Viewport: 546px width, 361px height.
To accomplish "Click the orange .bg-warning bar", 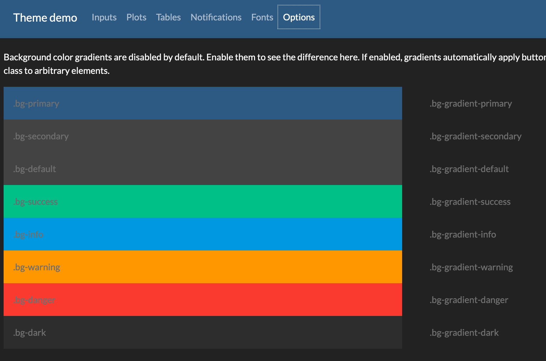I will coord(203,267).
